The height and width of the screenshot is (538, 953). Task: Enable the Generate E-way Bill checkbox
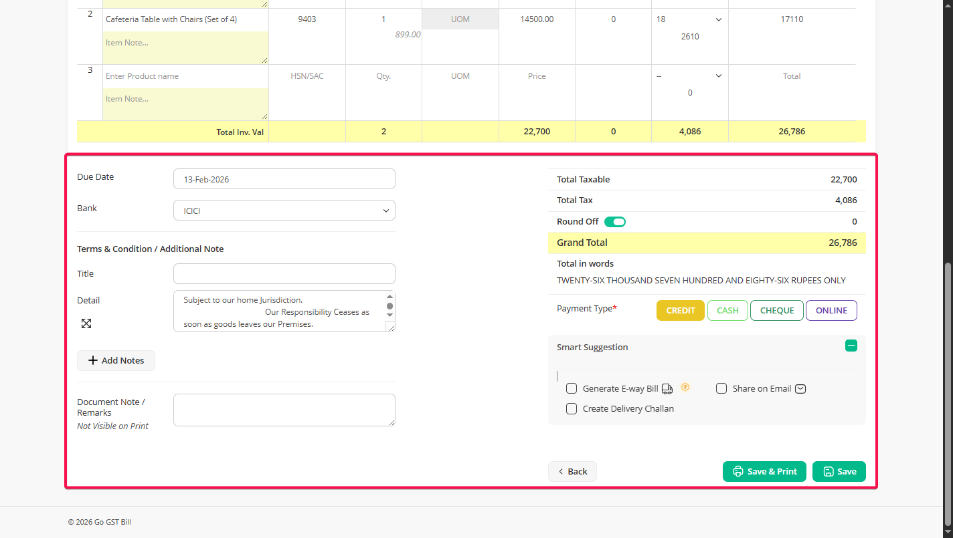572,389
